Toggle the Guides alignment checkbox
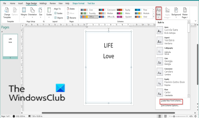The width and height of the screenshot is (199, 118). coord(55,13)
